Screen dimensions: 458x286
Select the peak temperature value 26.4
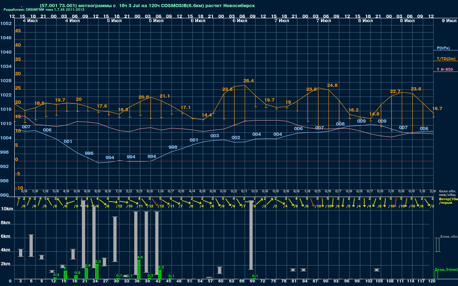tap(248, 81)
